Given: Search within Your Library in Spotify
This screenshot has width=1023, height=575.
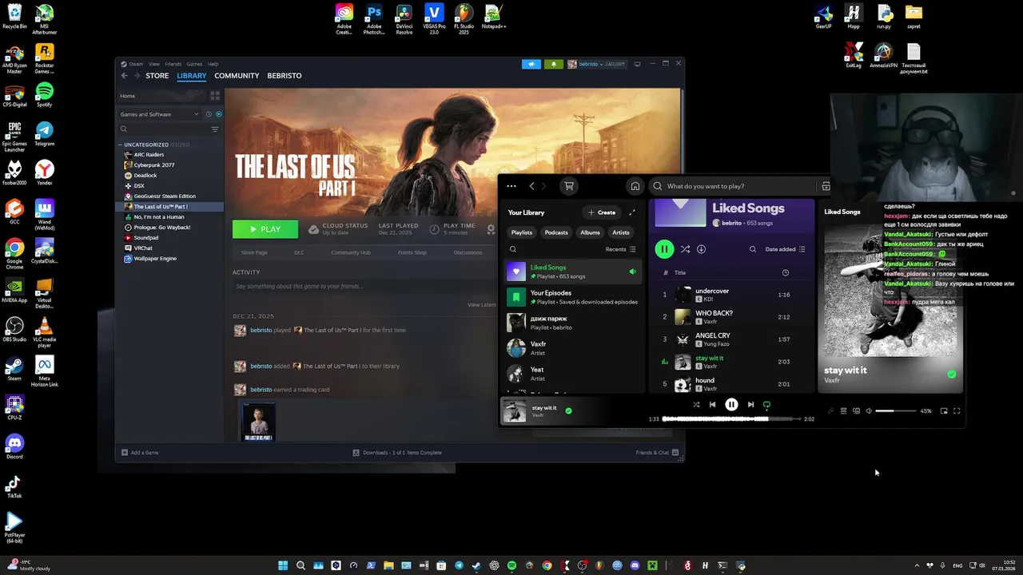Looking at the screenshot, I should point(513,249).
